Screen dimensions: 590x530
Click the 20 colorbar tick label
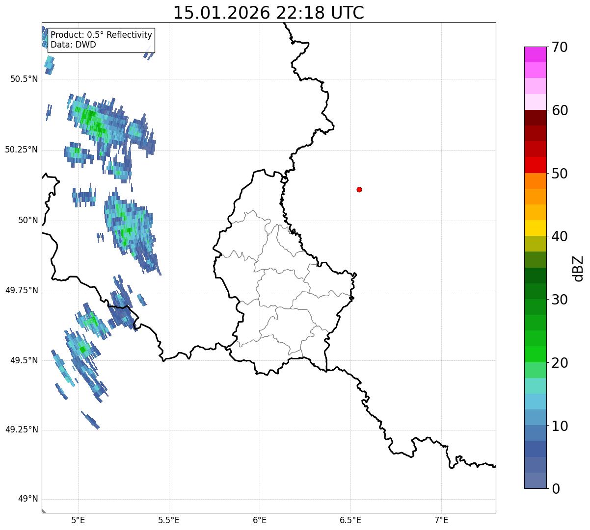(560, 363)
